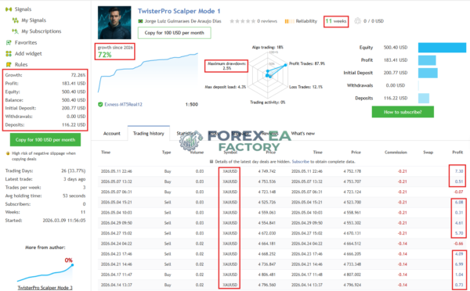
Task: Click the 11 weeks age label
Action: 336,21
